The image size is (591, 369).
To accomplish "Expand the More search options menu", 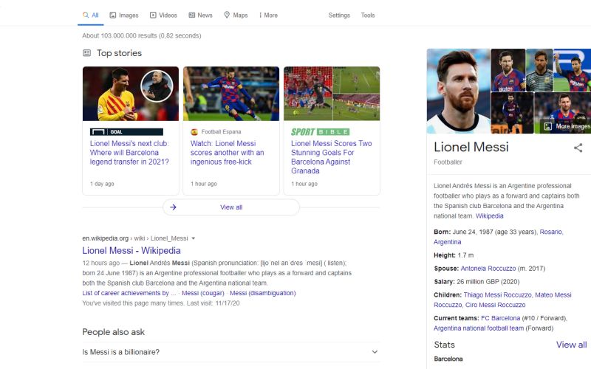I will point(268,15).
